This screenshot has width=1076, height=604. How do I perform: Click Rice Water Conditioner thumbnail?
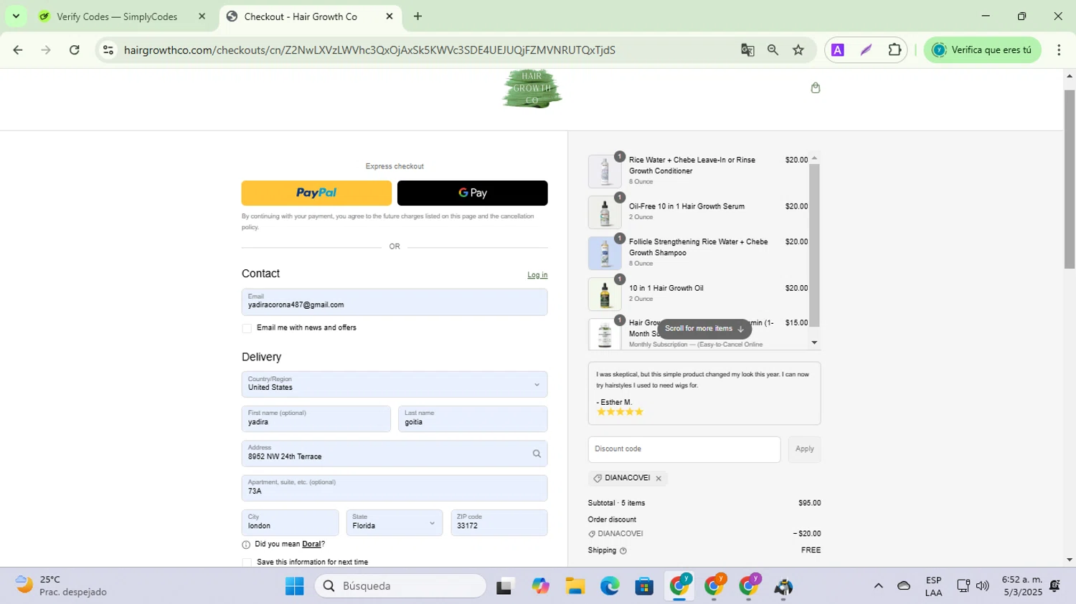[x=605, y=171]
